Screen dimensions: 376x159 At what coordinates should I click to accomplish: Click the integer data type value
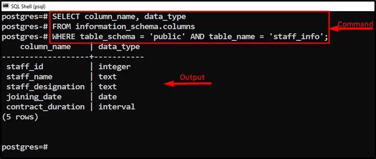click(x=114, y=67)
